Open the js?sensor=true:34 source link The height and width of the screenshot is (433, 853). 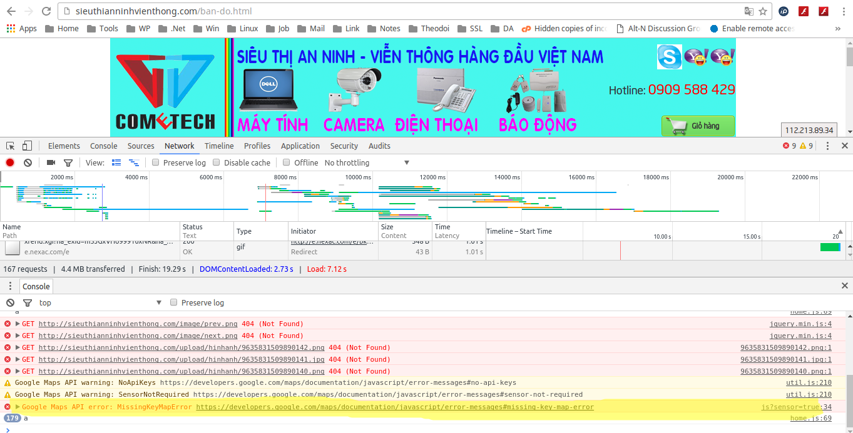point(796,407)
